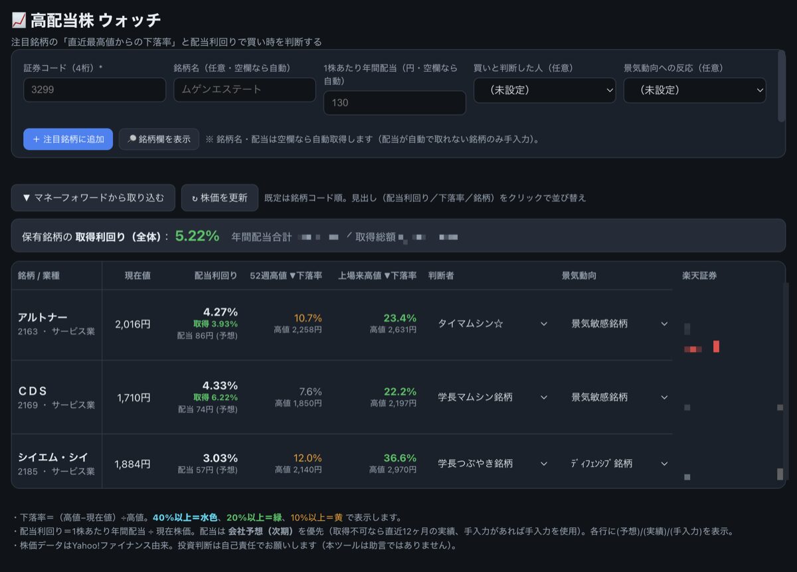The height and width of the screenshot is (572, 797).
Task: Focus the 証券コード input field
Action: point(94,90)
